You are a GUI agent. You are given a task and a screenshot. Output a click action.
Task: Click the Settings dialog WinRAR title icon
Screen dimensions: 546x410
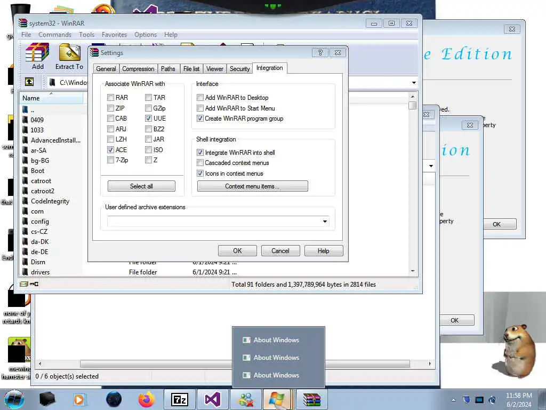coord(94,53)
